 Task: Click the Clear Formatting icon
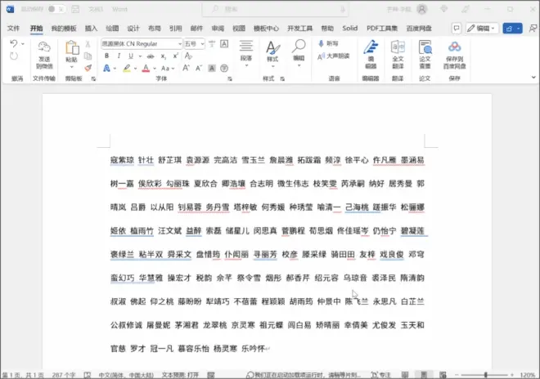tap(188, 56)
